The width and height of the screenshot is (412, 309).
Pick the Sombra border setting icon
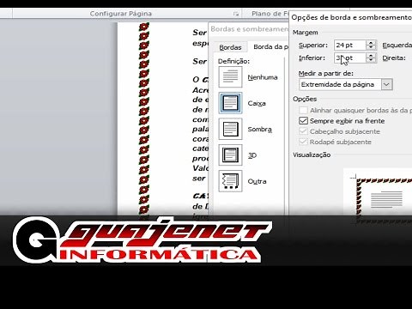tap(230, 129)
